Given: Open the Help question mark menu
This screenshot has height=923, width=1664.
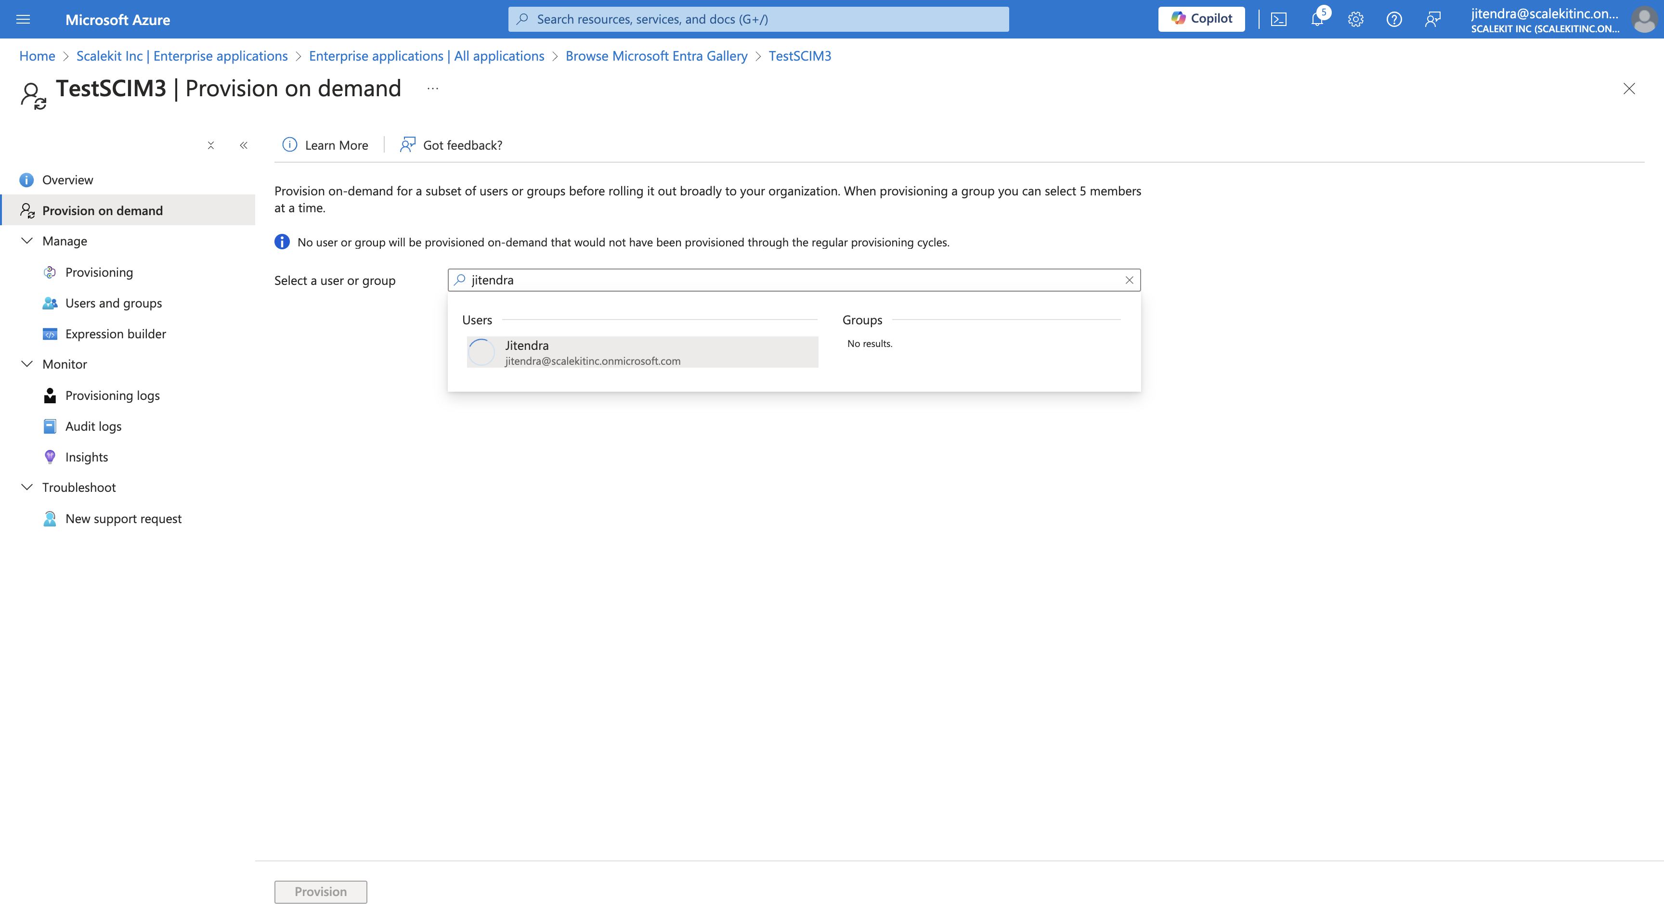Looking at the screenshot, I should point(1394,19).
